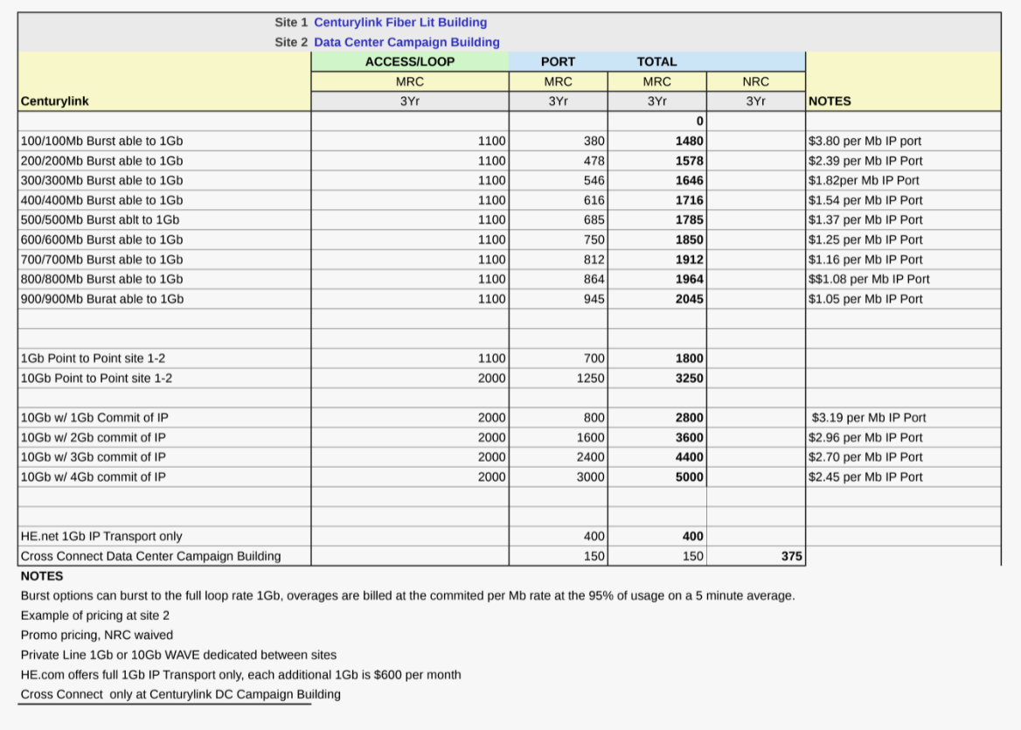
Task: Click the Data Center Campaign Building link
Action: 406,42
